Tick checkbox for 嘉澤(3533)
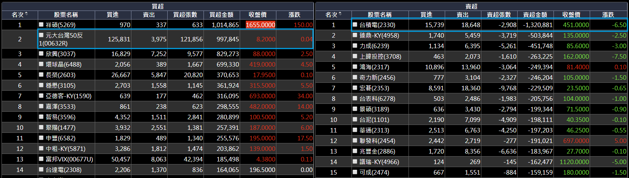The image size is (629, 178). (41, 106)
